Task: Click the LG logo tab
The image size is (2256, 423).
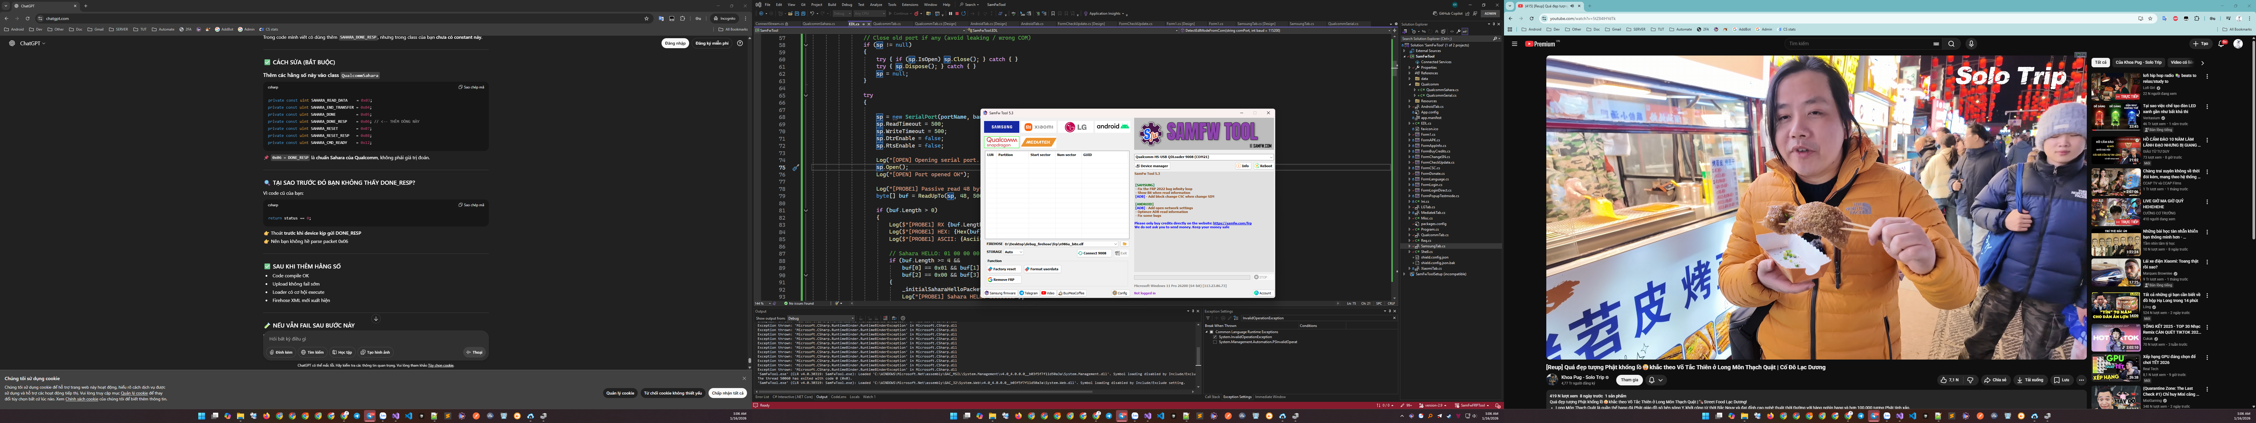Action: (x=1075, y=127)
